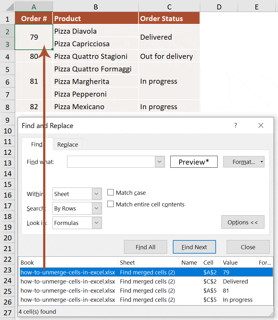The width and height of the screenshot is (278, 320).
Task: Click the Find All button
Action: (x=145, y=247)
